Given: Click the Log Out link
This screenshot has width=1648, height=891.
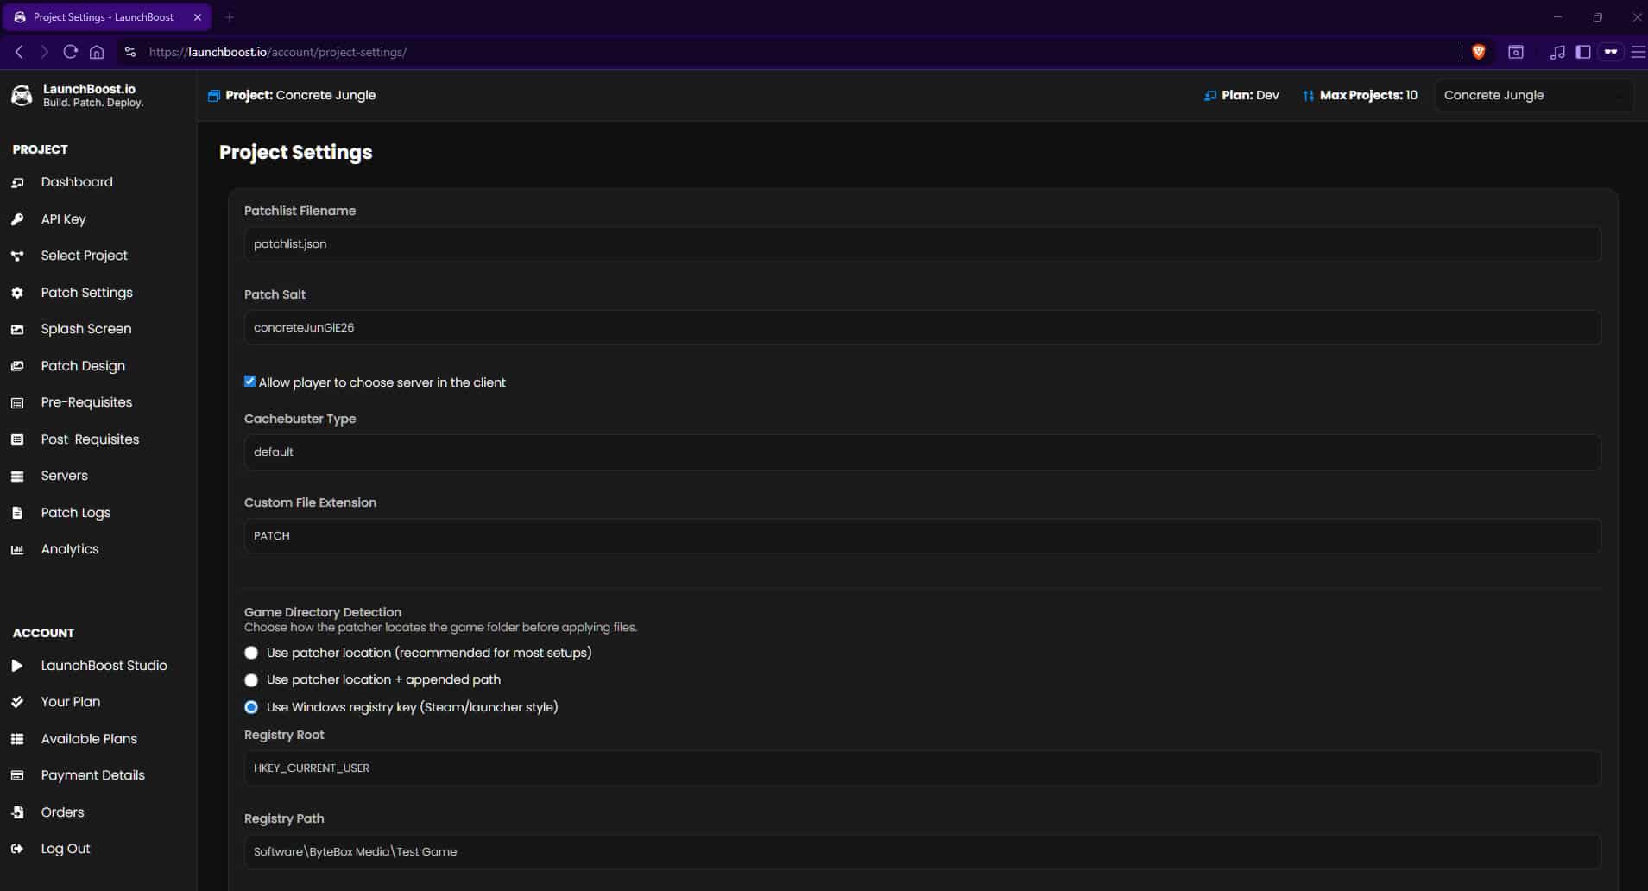Looking at the screenshot, I should 66,849.
